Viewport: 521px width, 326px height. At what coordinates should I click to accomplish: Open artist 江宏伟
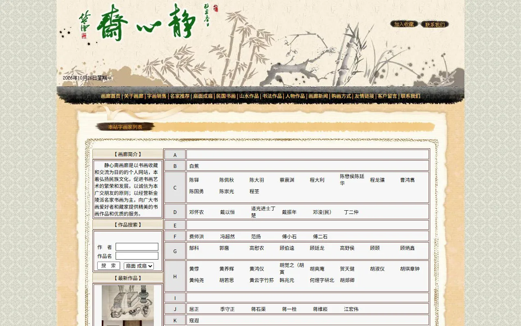point(351,309)
